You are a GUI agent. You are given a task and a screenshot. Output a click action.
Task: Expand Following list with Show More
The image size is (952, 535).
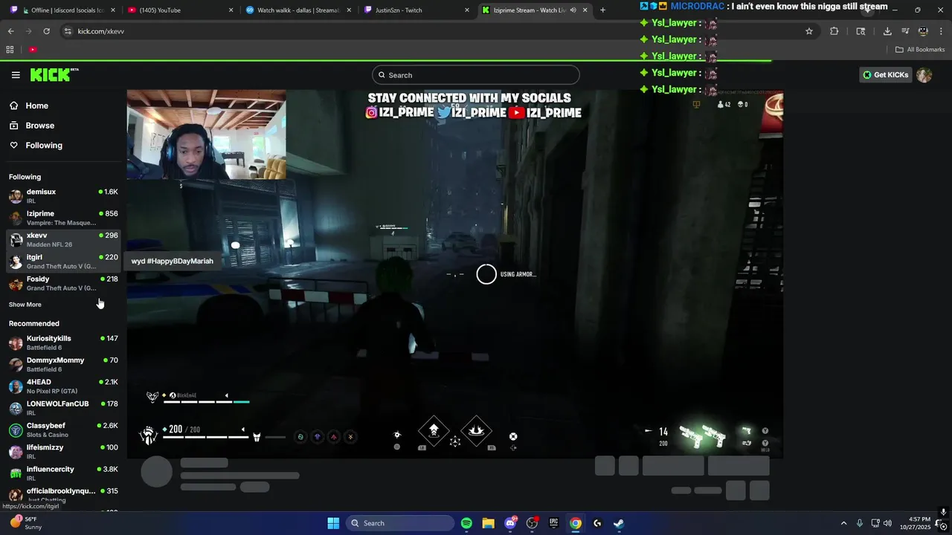[x=25, y=305]
